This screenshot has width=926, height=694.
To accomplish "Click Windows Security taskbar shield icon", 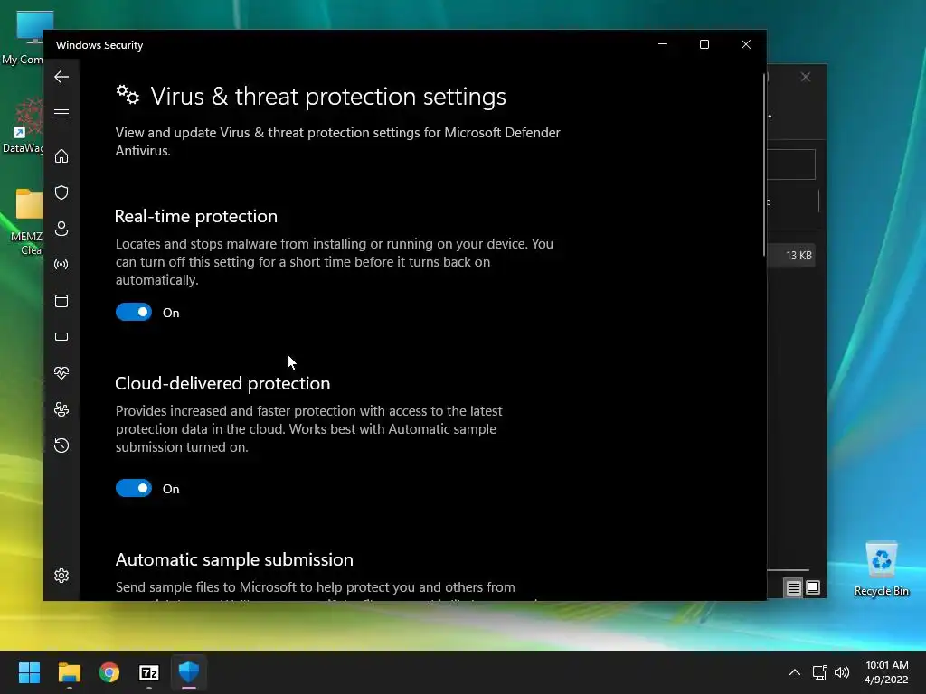I will pos(189,672).
